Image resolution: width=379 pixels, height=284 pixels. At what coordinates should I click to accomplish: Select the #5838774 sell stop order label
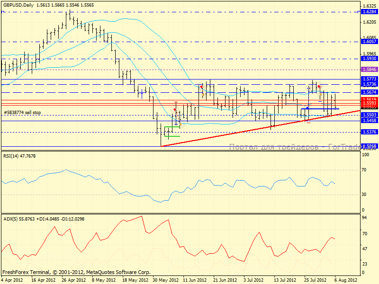click(x=23, y=112)
